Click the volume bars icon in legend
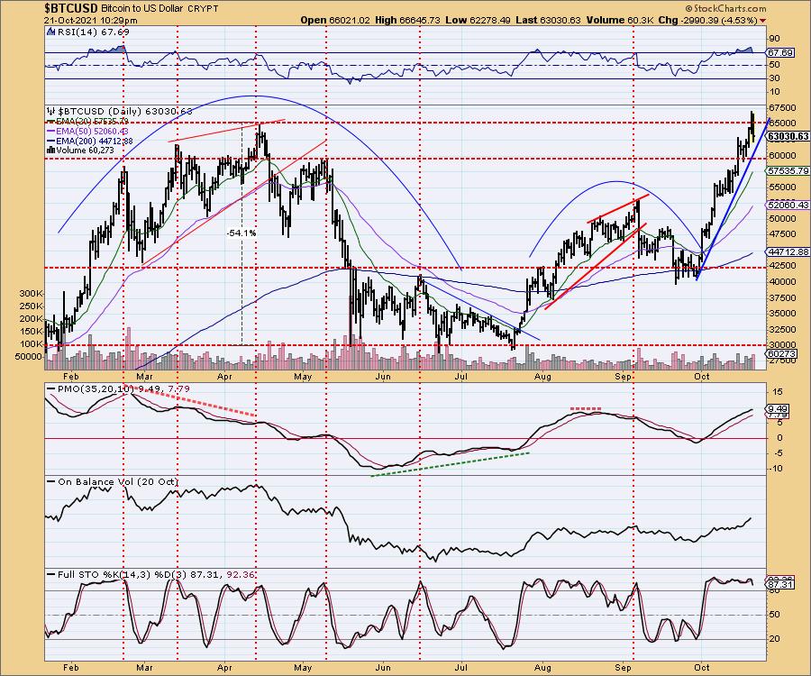Screen dimensions: 811x676 point(50,151)
